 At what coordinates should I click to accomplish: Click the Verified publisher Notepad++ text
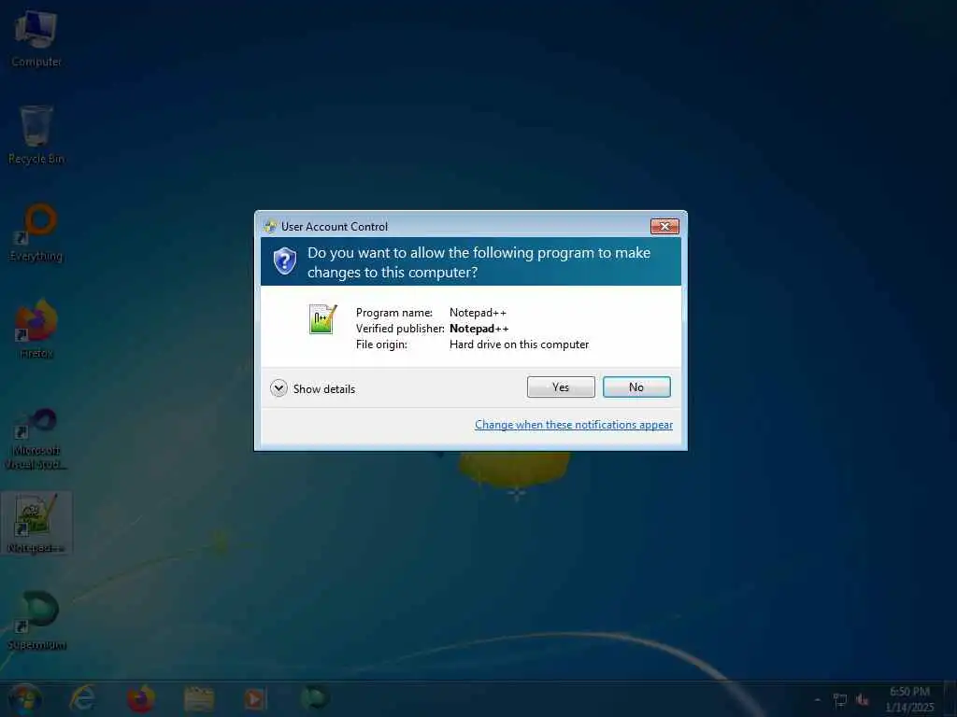(x=479, y=328)
